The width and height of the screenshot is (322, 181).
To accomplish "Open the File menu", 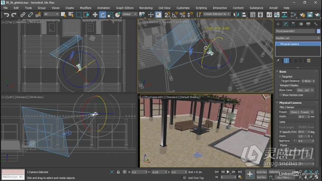I will pos(6,8).
